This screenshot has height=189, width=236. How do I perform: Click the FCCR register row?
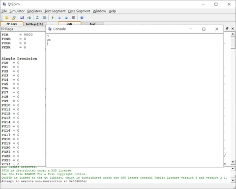pyautogui.click(x=14, y=43)
